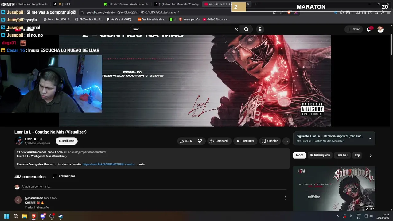Expand the description with ...más
The image size is (393, 221).
[141, 164]
